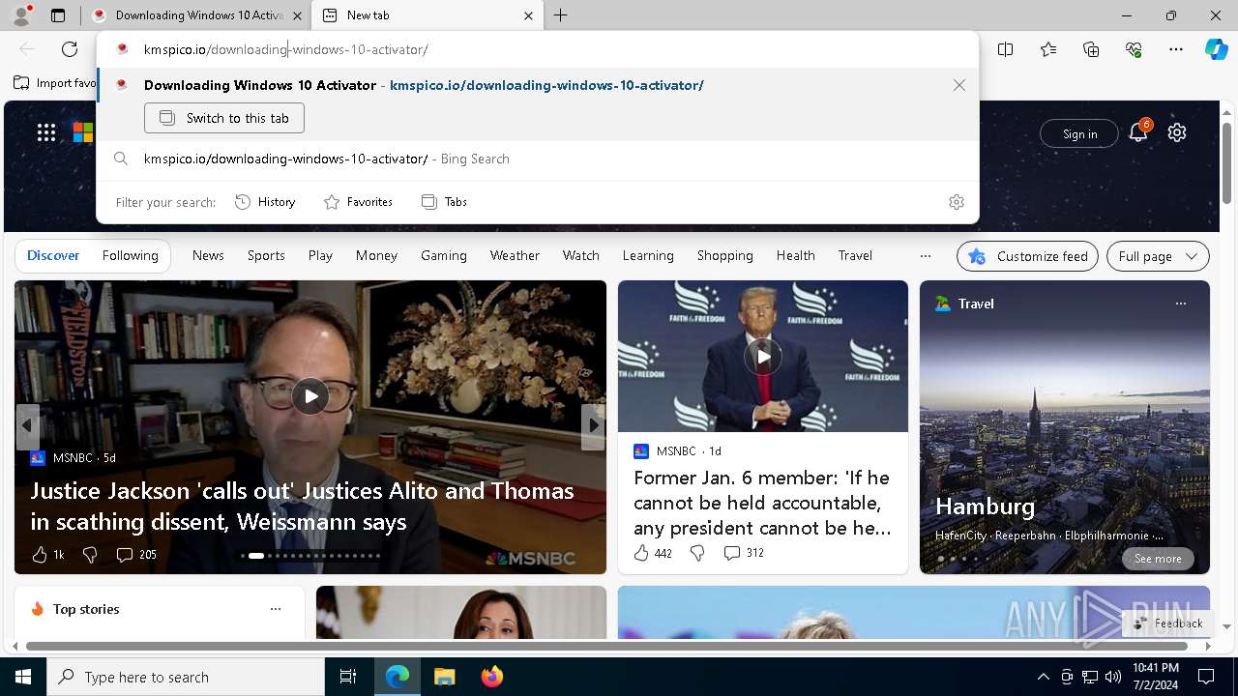Viewport: 1238px width, 696px height.
Task: Open Top stories options menu
Action: 276,609
